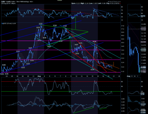Click the 12.06 price label
This screenshot has width=148, height=114.
click(4, 65)
